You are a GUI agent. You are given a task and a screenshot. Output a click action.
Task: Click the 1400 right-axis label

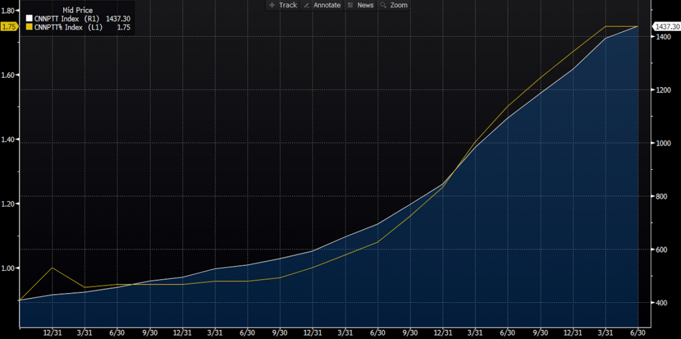(x=663, y=37)
